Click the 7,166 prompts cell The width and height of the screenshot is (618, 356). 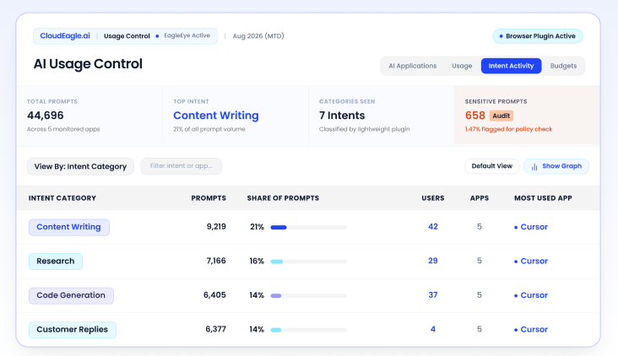point(216,261)
